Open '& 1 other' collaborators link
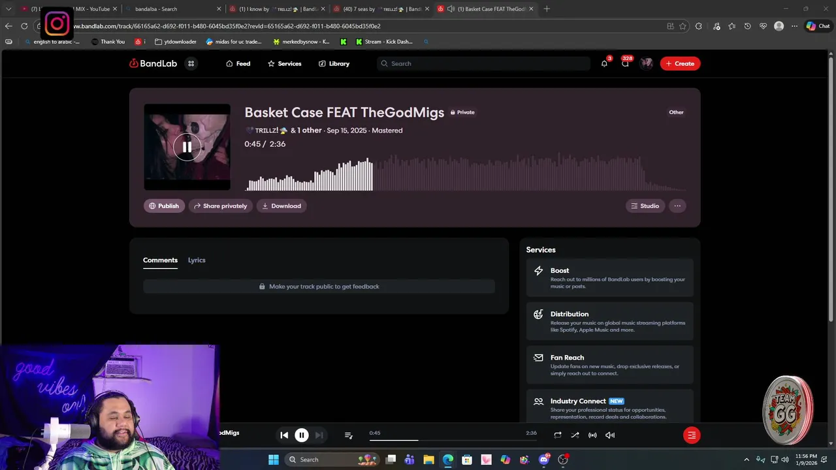The image size is (836, 470). pyautogui.click(x=306, y=130)
